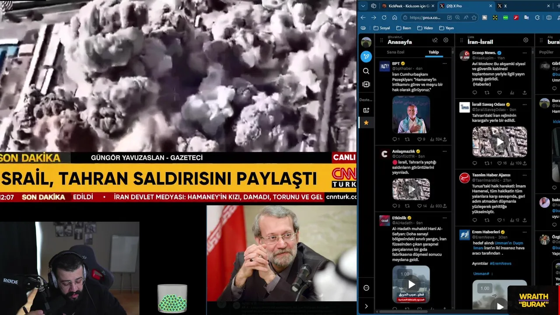The width and height of the screenshot is (560, 315).
Task: Switch to the Takip tab
Action: coord(434,52)
